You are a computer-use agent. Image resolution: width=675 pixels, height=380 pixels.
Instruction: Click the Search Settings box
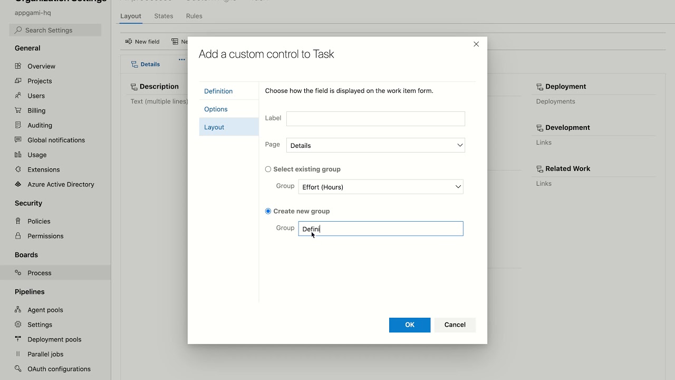pos(55,30)
